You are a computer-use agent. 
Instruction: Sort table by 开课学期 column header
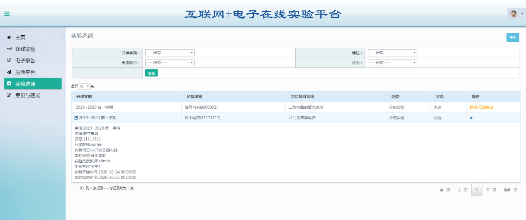point(84,97)
